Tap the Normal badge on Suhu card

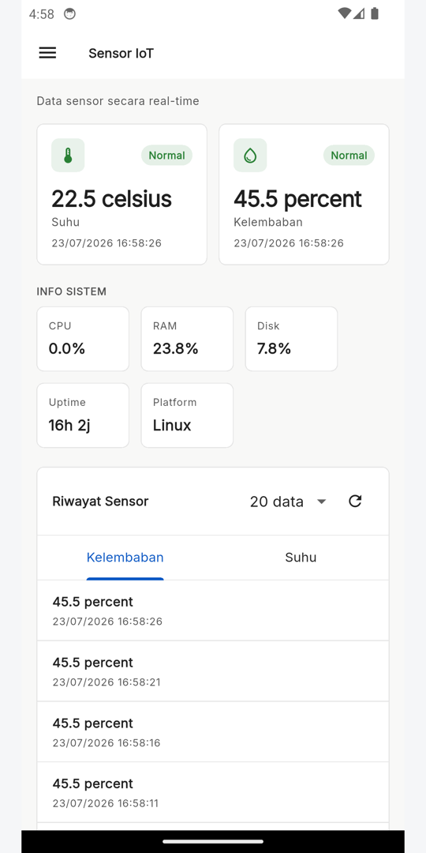pyautogui.click(x=166, y=155)
